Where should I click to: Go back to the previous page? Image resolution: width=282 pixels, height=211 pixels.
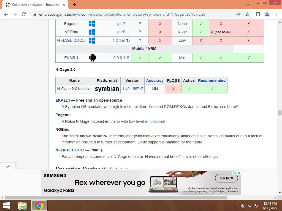(x=6, y=14)
